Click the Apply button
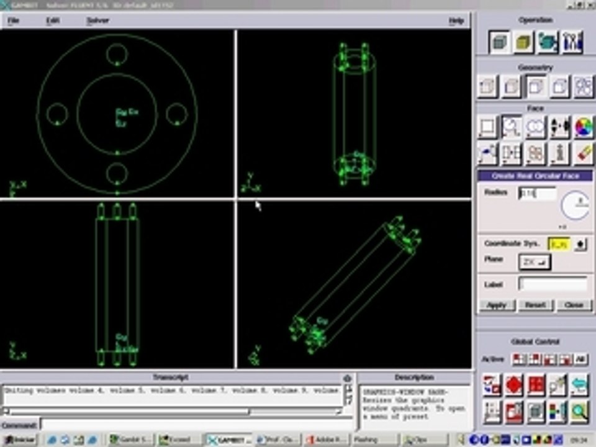The height and width of the screenshot is (447, 596). 497,305
